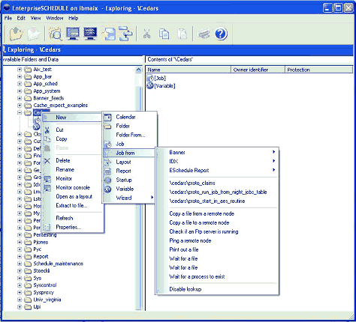Viewport: 356px width, 322px height.
Task: Click the copy pages toolbar icon
Action: point(164,34)
